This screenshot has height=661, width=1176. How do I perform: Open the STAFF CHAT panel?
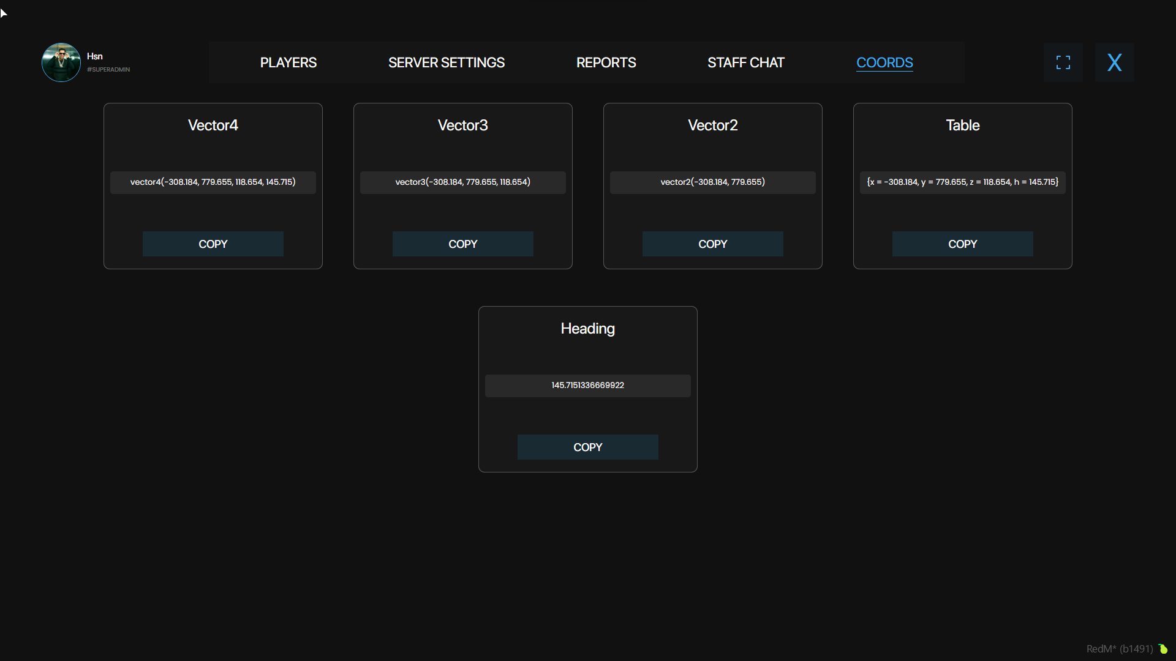745,62
